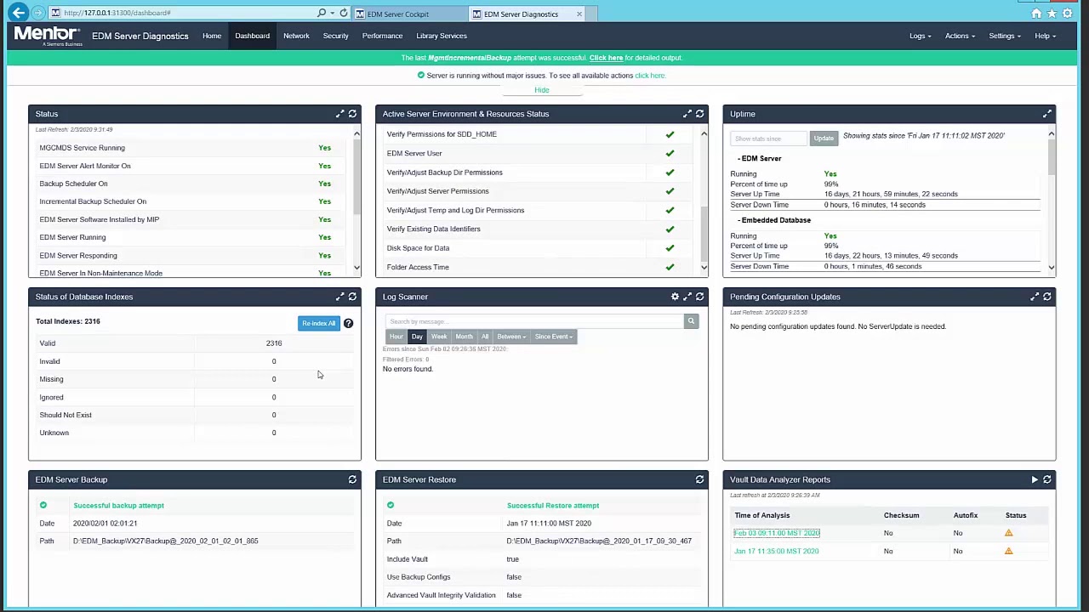Open the Settings dropdown menu
The height and width of the screenshot is (612, 1089).
coord(1005,36)
